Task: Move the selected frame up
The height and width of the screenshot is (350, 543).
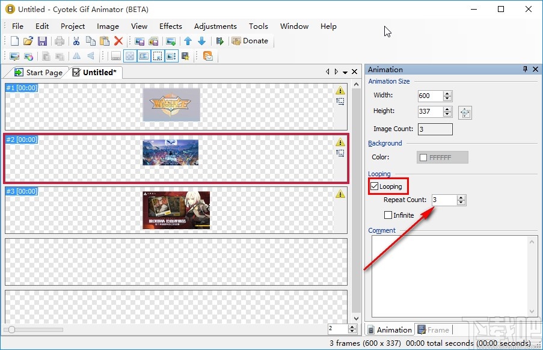Action: coord(188,41)
